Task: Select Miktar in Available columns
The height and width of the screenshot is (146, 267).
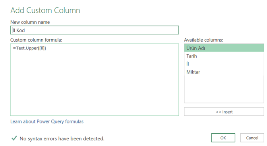Action: [x=224, y=72]
